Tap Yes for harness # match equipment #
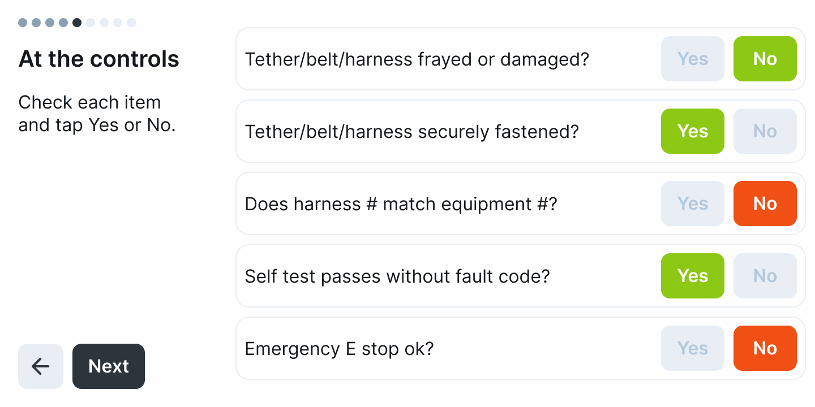The width and height of the screenshot is (815, 407). point(693,203)
